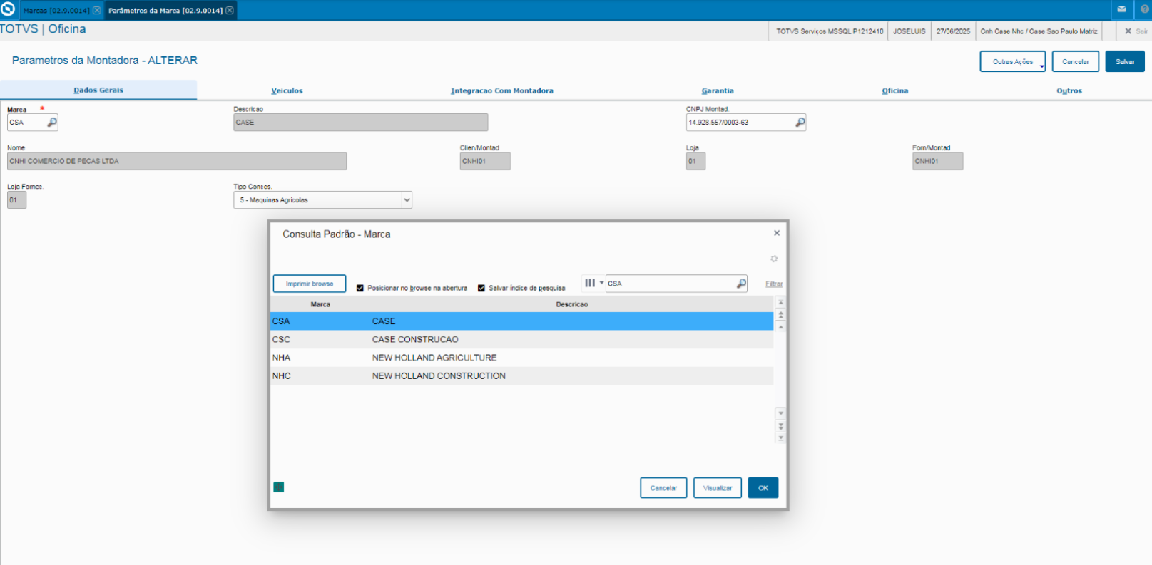
Task: Close the Marcas [02.9.0014] tab
Action: 96,11
